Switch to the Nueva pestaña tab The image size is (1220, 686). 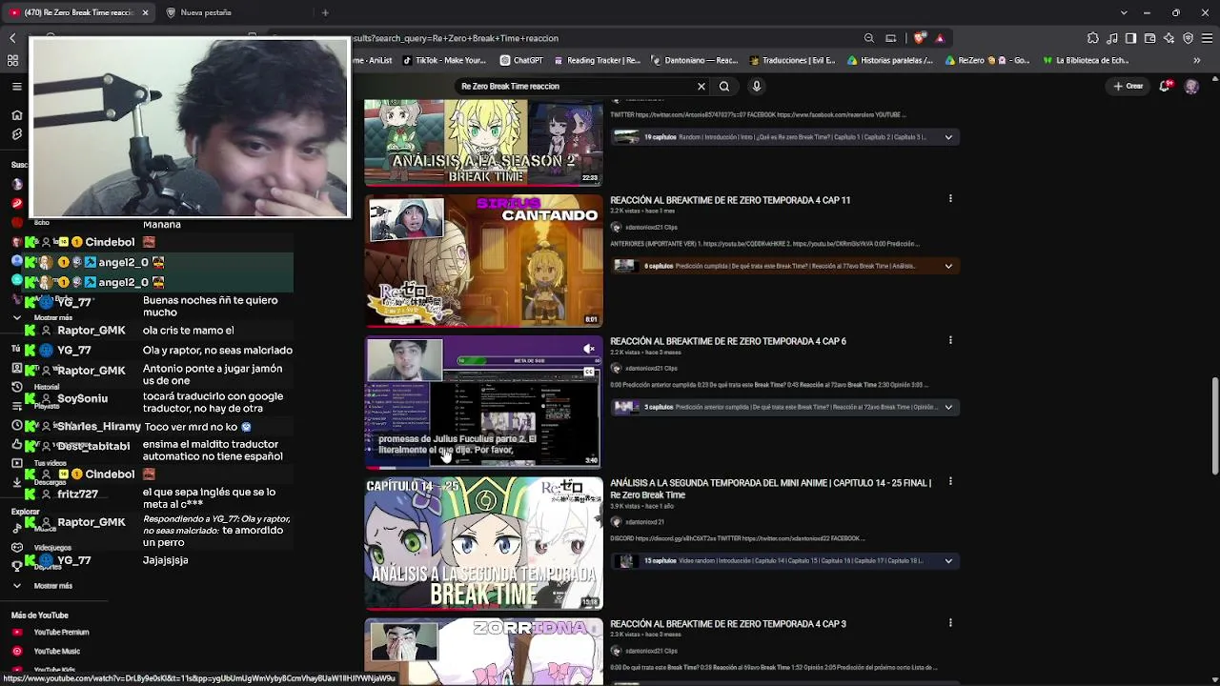(x=206, y=12)
